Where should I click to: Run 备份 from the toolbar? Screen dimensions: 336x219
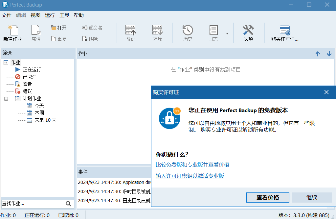click(x=130, y=33)
